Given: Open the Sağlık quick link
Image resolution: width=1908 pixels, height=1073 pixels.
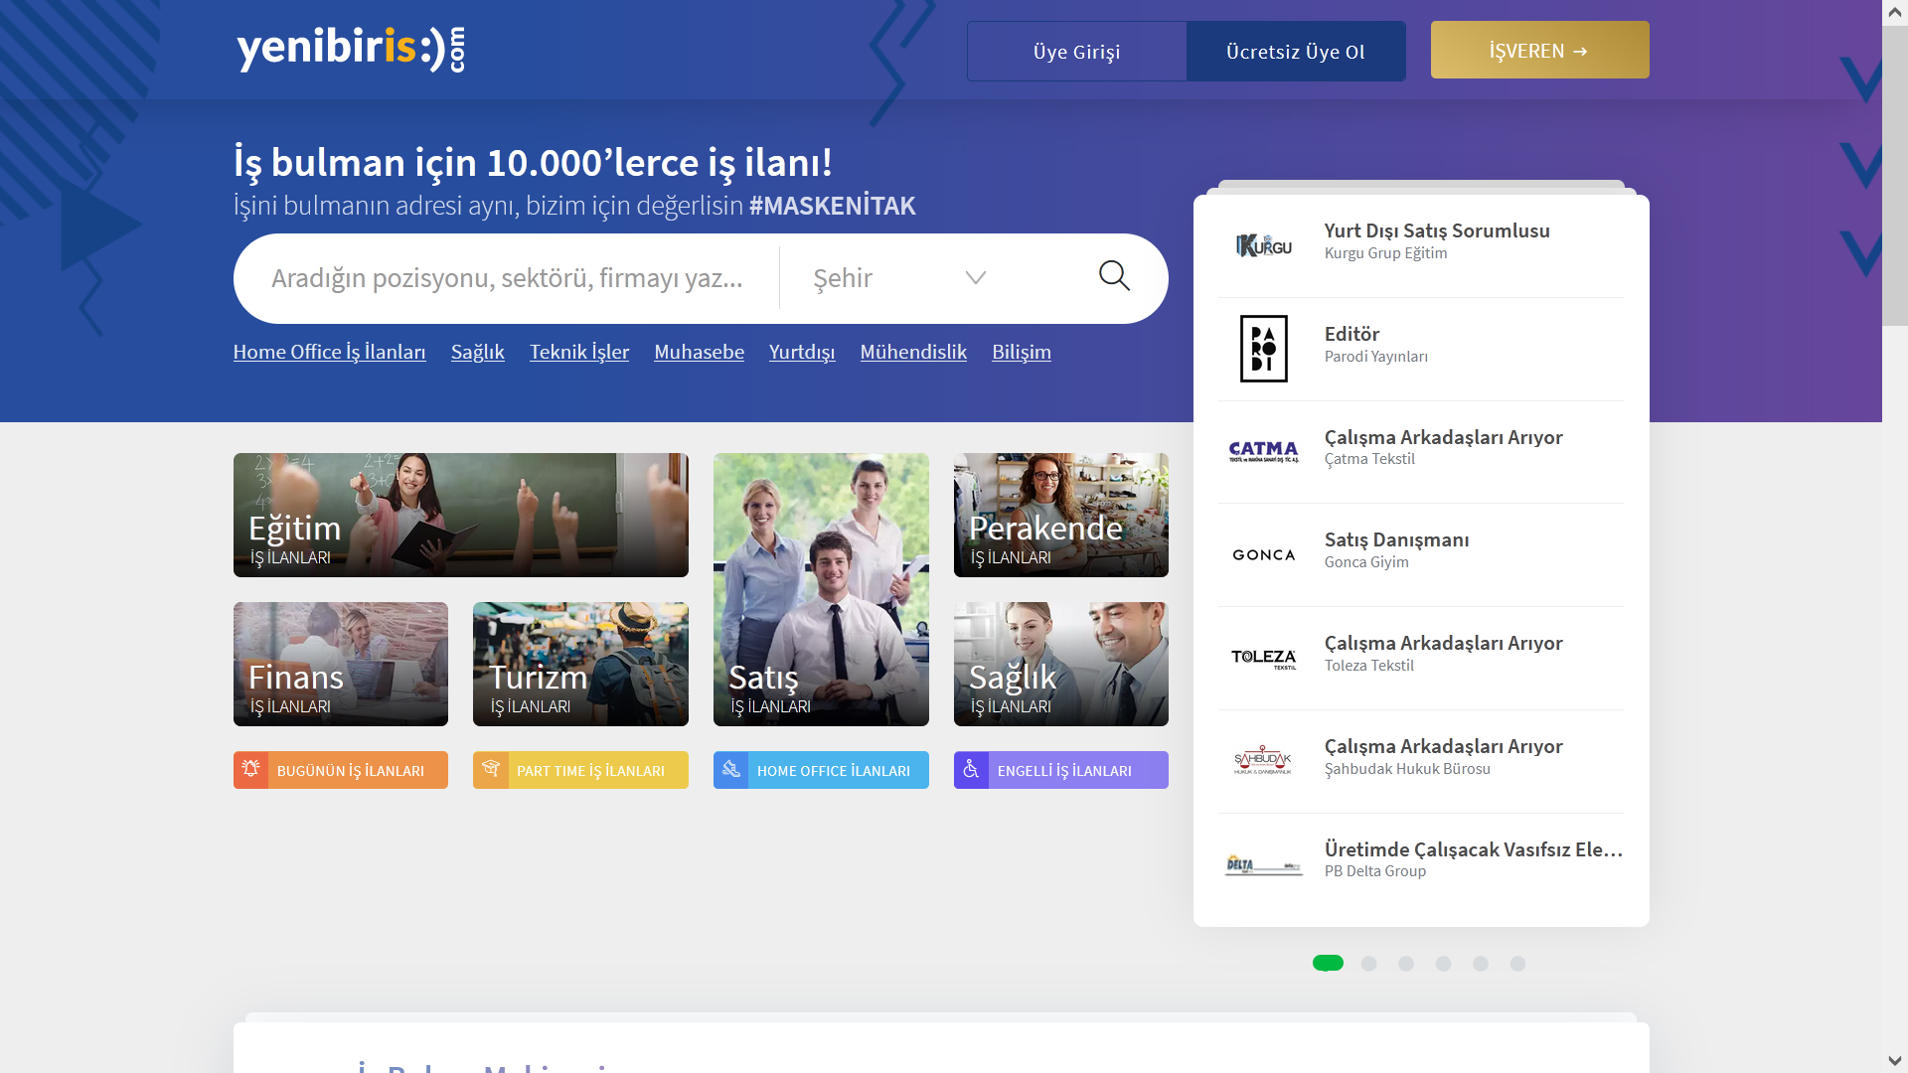Looking at the screenshot, I should tap(477, 352).
